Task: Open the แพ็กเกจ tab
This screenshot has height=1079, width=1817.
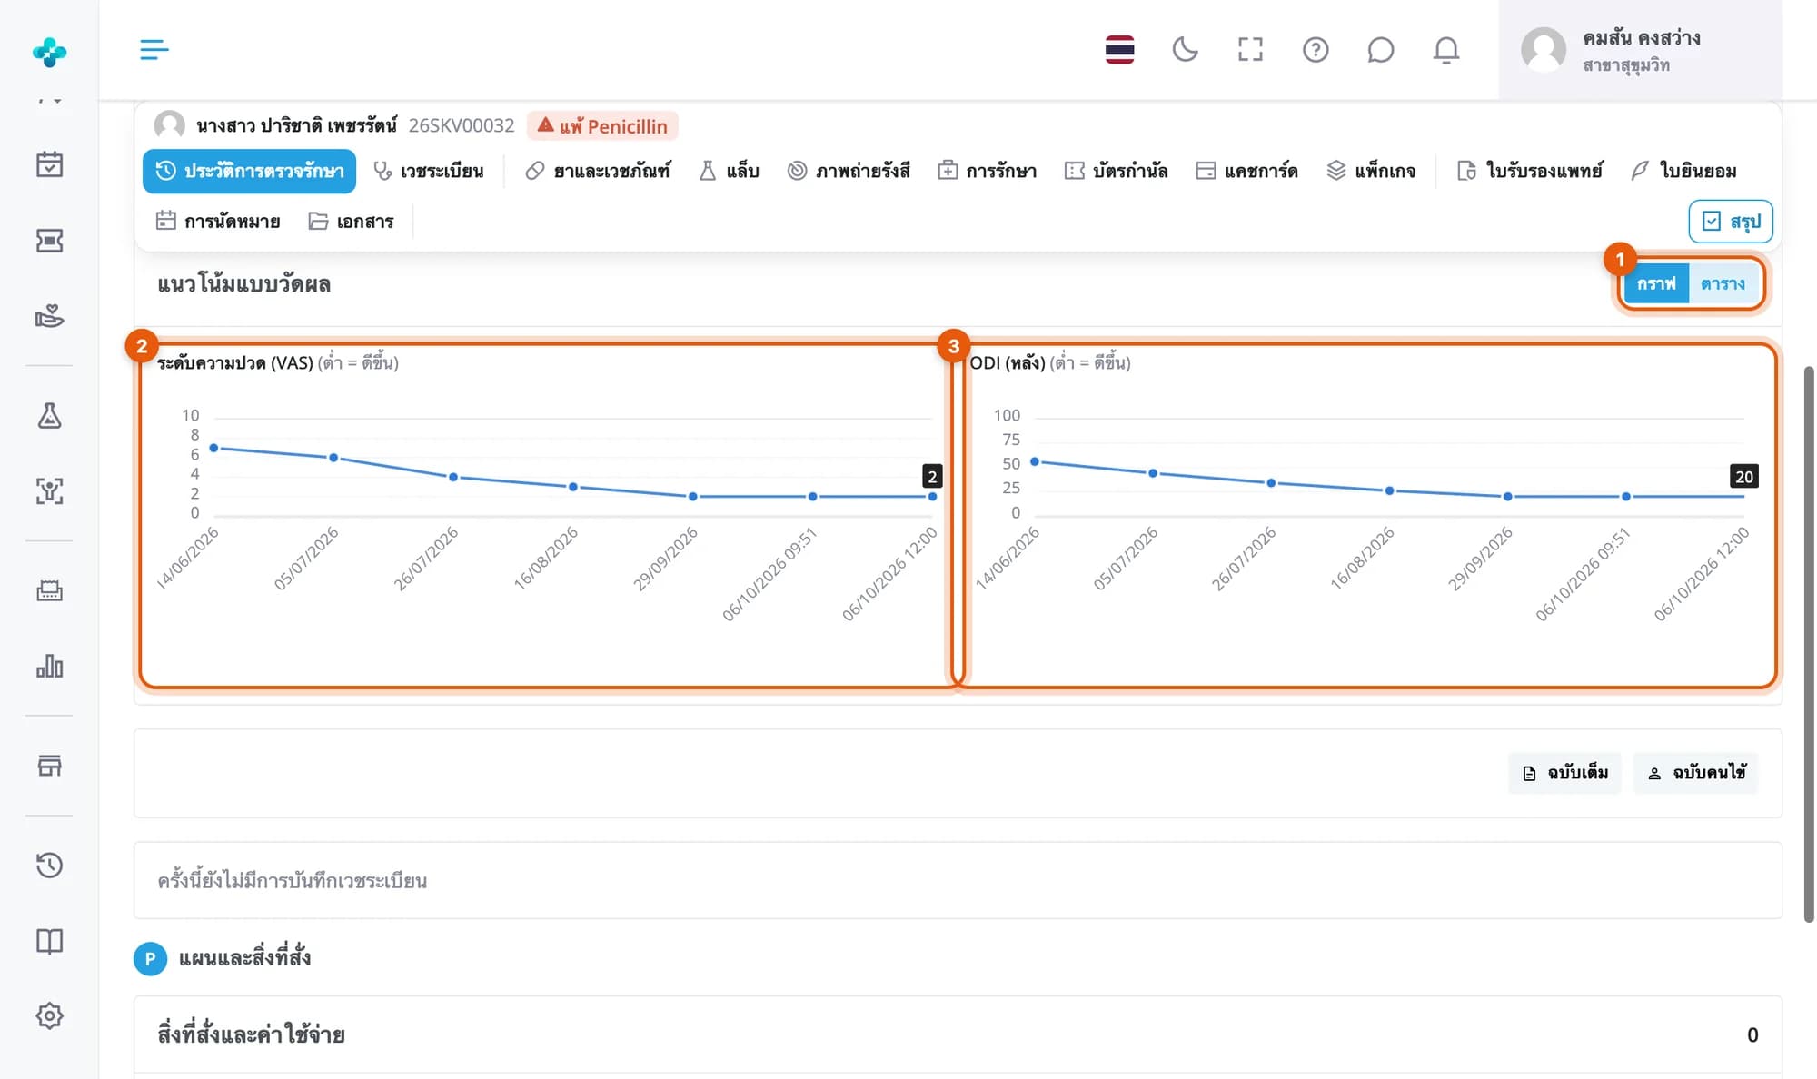Action: click(1371, 171)
